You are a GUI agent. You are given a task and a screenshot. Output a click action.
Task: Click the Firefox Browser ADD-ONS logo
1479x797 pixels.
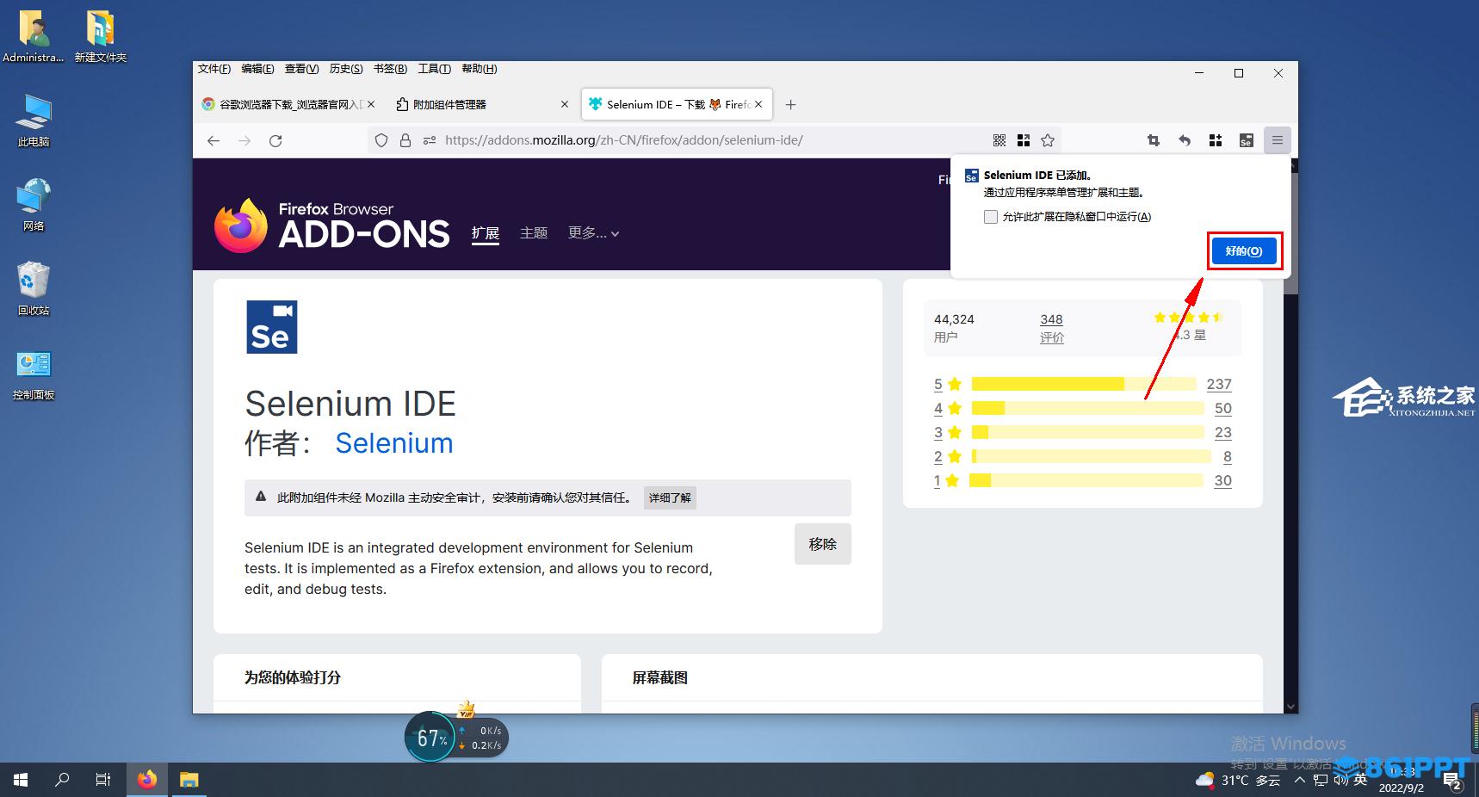coord(331,226)
